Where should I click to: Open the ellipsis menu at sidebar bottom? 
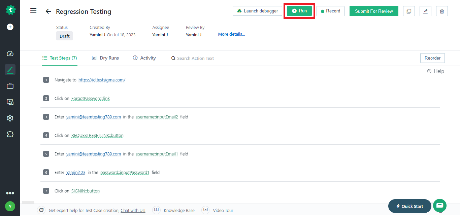(x=10, y=193)
